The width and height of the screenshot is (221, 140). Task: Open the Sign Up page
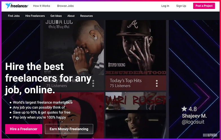(x=181, y=6)
